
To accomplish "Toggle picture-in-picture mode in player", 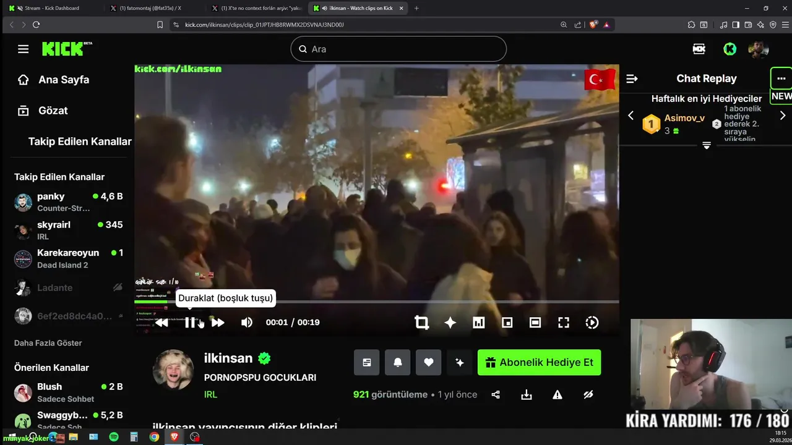I will (507, 323).
